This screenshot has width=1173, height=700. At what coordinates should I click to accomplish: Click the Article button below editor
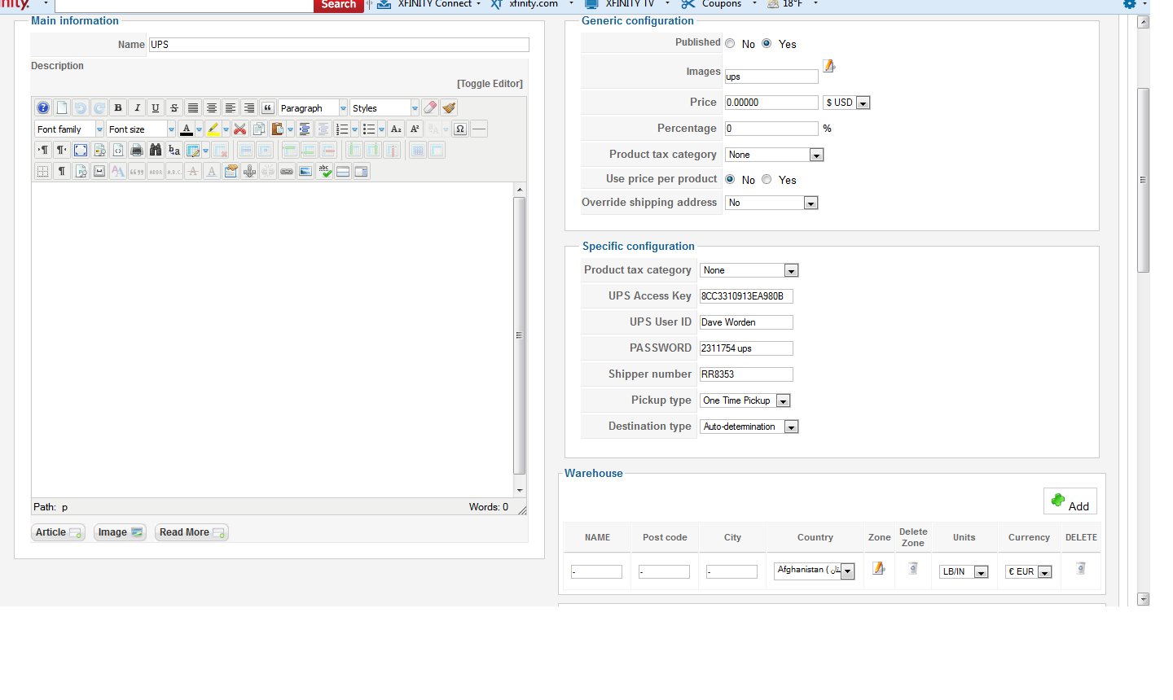coord(58,532)
